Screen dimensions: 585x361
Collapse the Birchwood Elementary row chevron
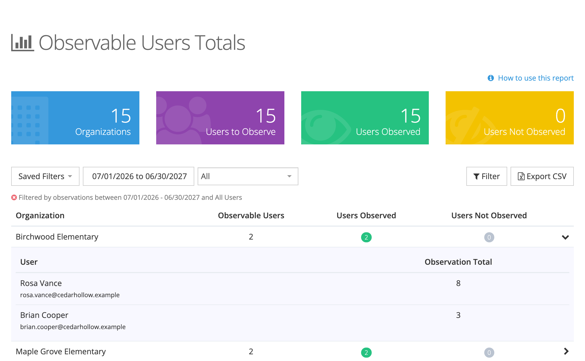coord(565,237)
